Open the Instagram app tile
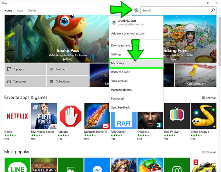This screenshot has width=221, height=172. coord(177,165)
